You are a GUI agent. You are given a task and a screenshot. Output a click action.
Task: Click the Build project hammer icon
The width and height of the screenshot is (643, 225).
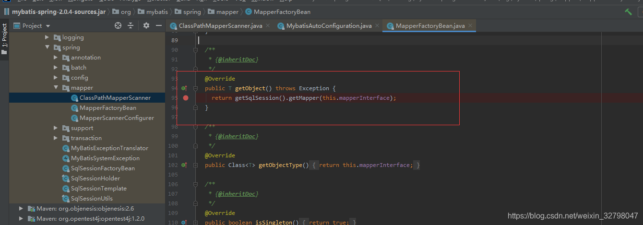[629, 12]
